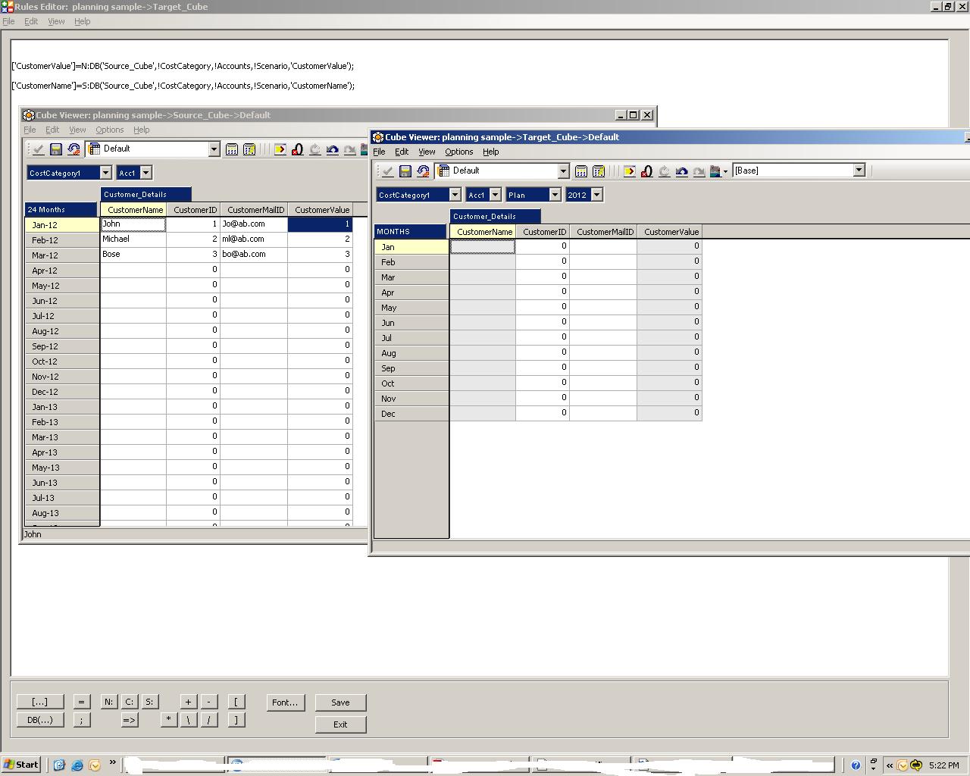Select the 'Feb' row in Target_Cube
The width and height of the screenshot is (970, 776).
coord(411,262)
